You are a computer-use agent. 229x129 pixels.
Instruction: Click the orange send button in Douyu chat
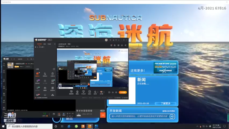(x=103, y=115)
